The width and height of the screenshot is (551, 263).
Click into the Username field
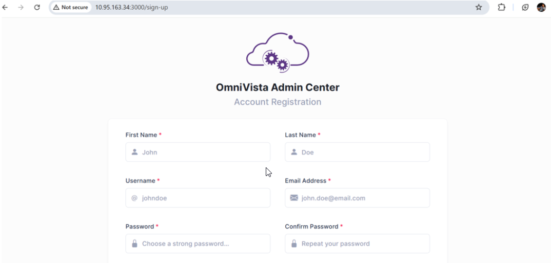point(203,198)
